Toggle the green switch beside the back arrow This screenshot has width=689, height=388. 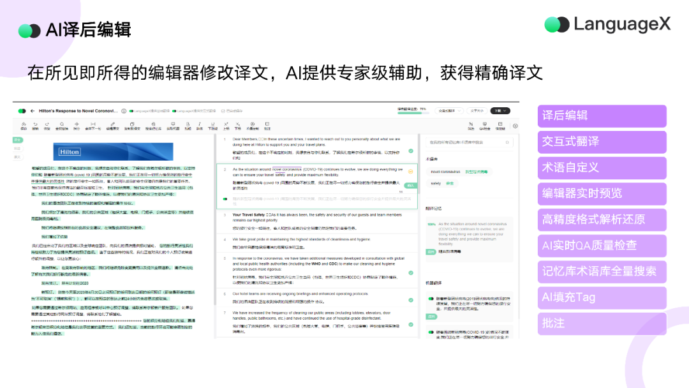point(20,109)
